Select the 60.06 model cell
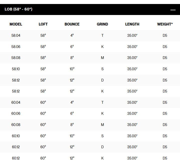180x165 pixels. [x=16, y=113]
